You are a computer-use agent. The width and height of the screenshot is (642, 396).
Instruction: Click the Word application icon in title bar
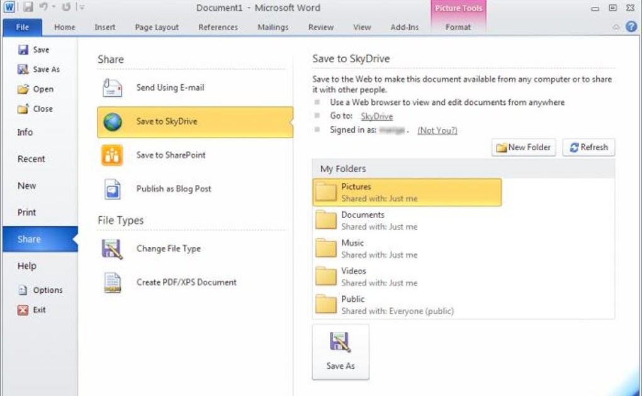click(x=9, y=7)
